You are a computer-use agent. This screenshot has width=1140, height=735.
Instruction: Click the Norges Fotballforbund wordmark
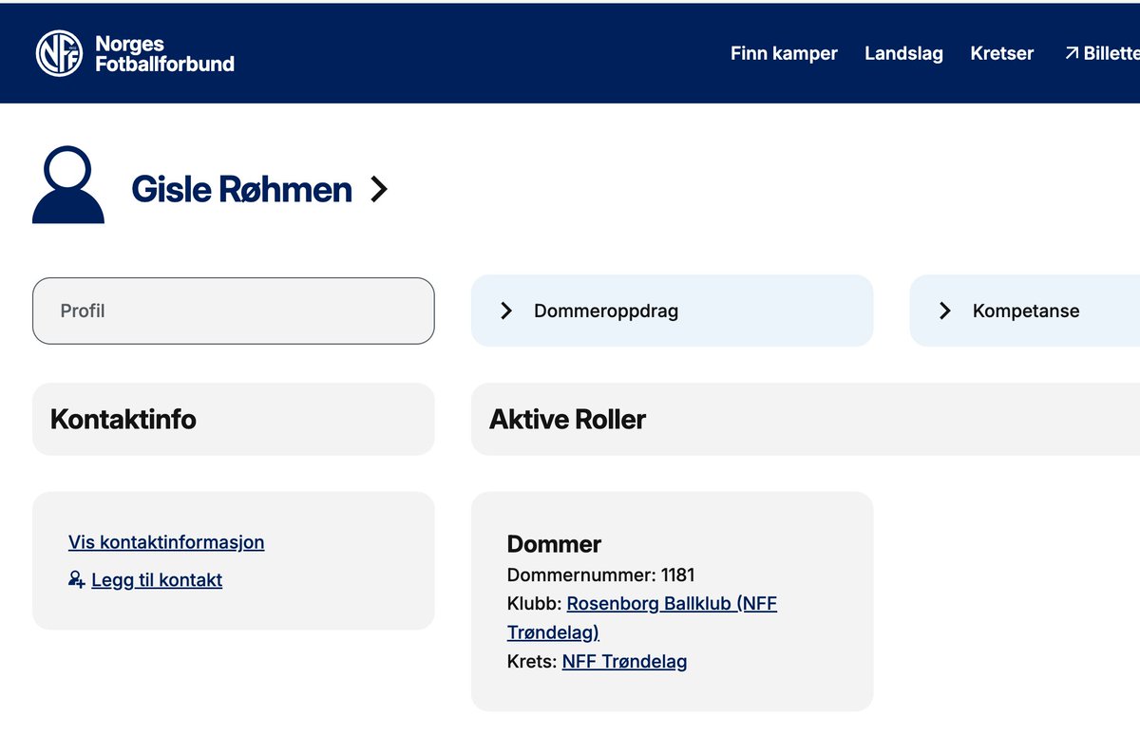[164, 53]
